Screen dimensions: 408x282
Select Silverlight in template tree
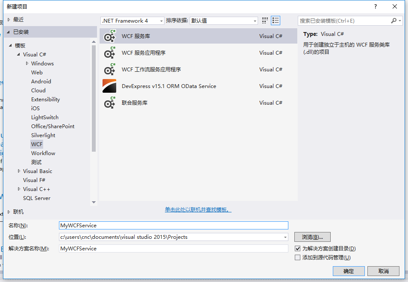pyautogui.click(x=43, y=135)
